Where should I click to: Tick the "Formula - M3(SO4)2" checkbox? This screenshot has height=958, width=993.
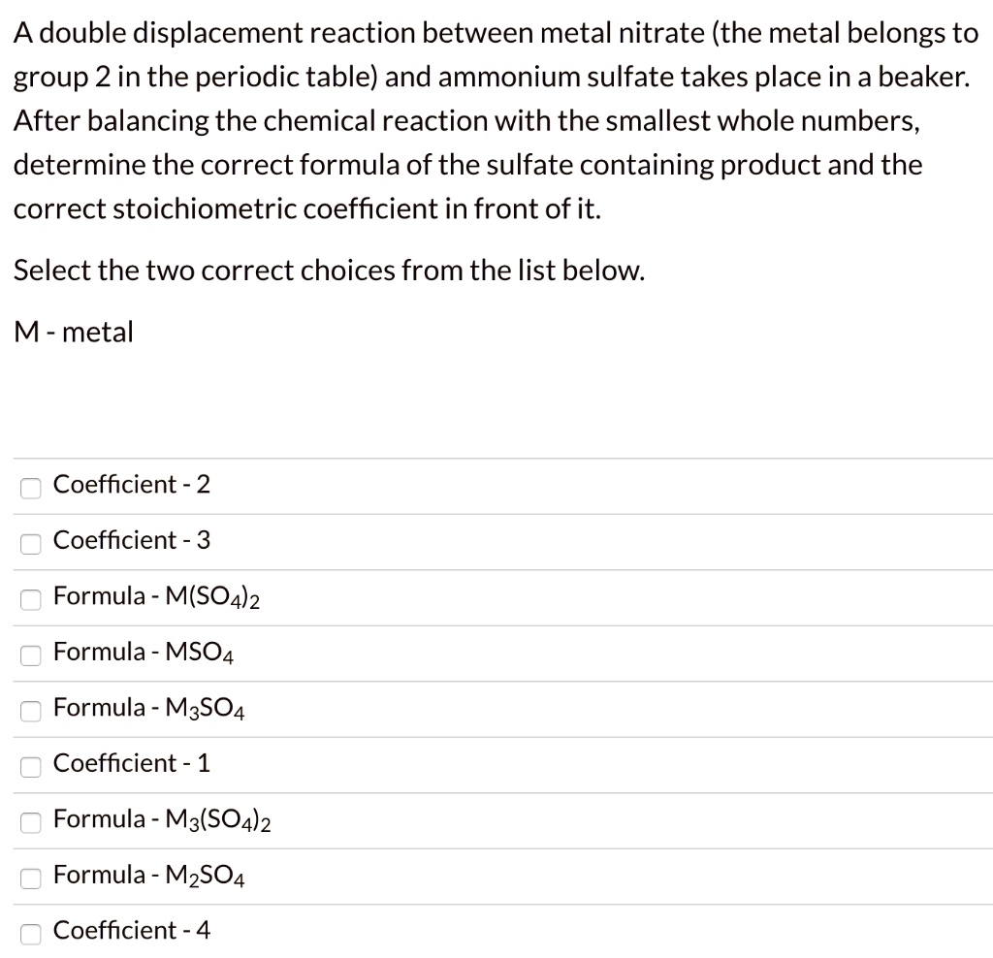point(30,822)
